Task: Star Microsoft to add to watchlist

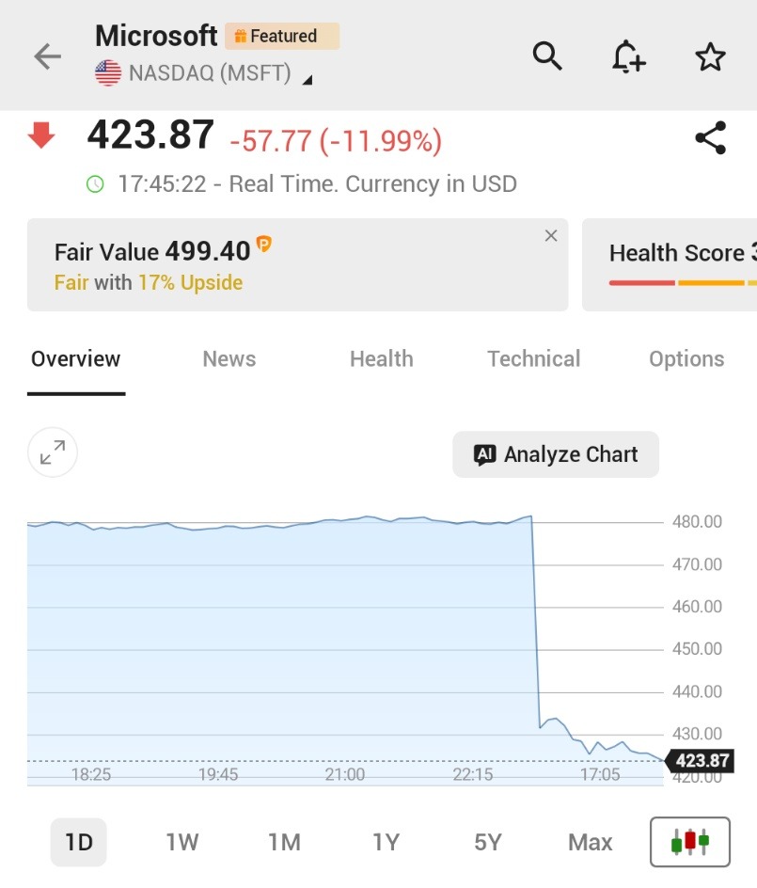Action: (x=710, y=57)
